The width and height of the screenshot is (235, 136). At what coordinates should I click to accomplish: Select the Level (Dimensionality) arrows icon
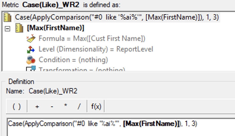click(31, 49)
